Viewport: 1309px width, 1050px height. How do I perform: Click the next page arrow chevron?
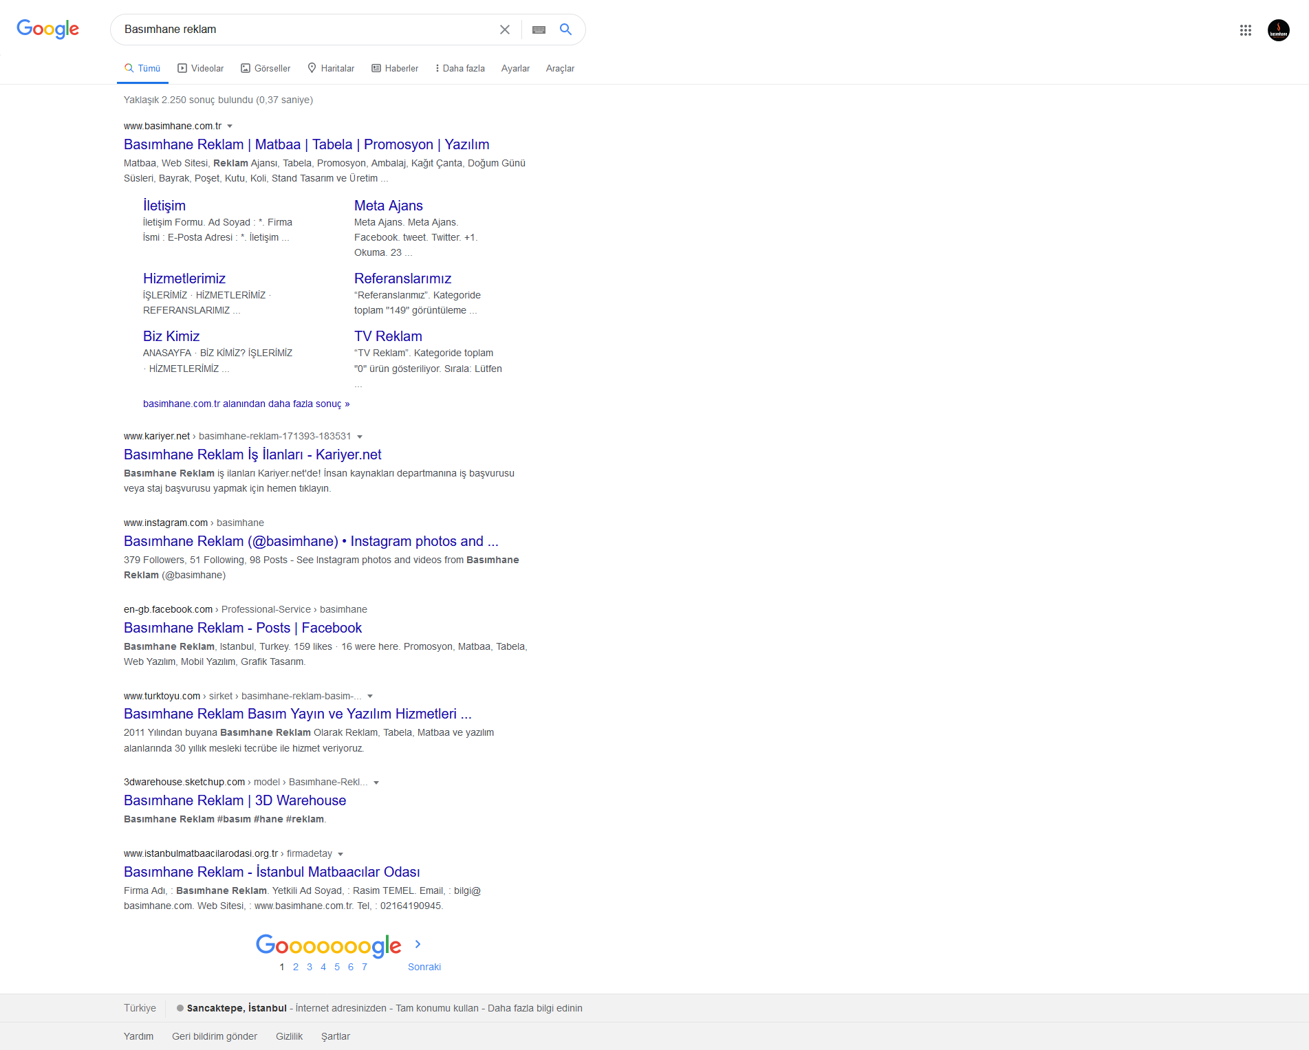pyautogui.click(x=418, y=944)
